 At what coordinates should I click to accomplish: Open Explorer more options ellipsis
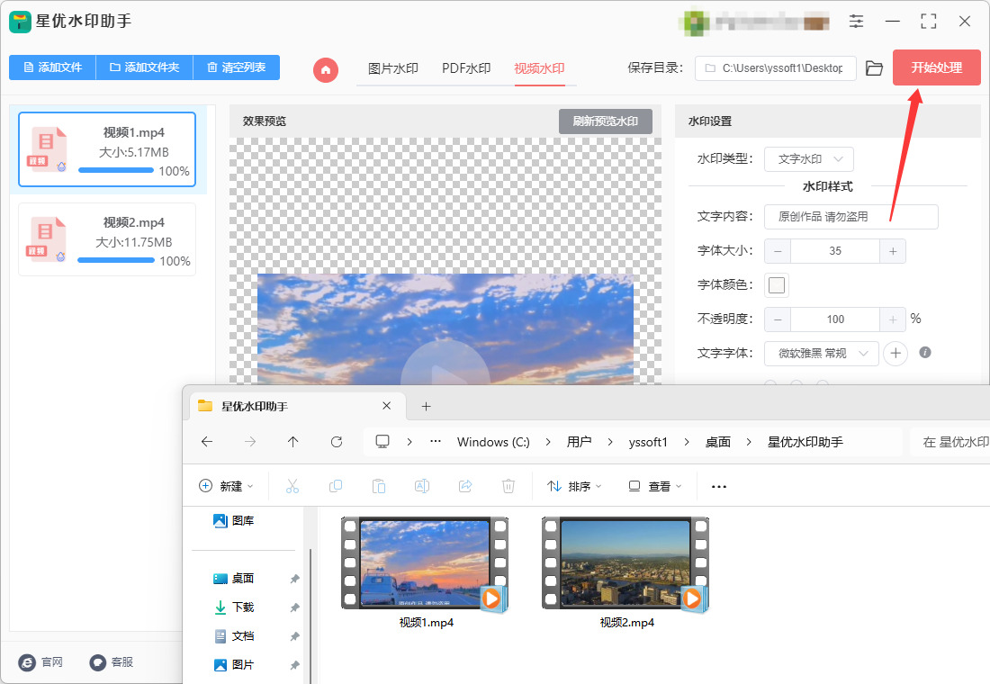[x=718, y=486]
